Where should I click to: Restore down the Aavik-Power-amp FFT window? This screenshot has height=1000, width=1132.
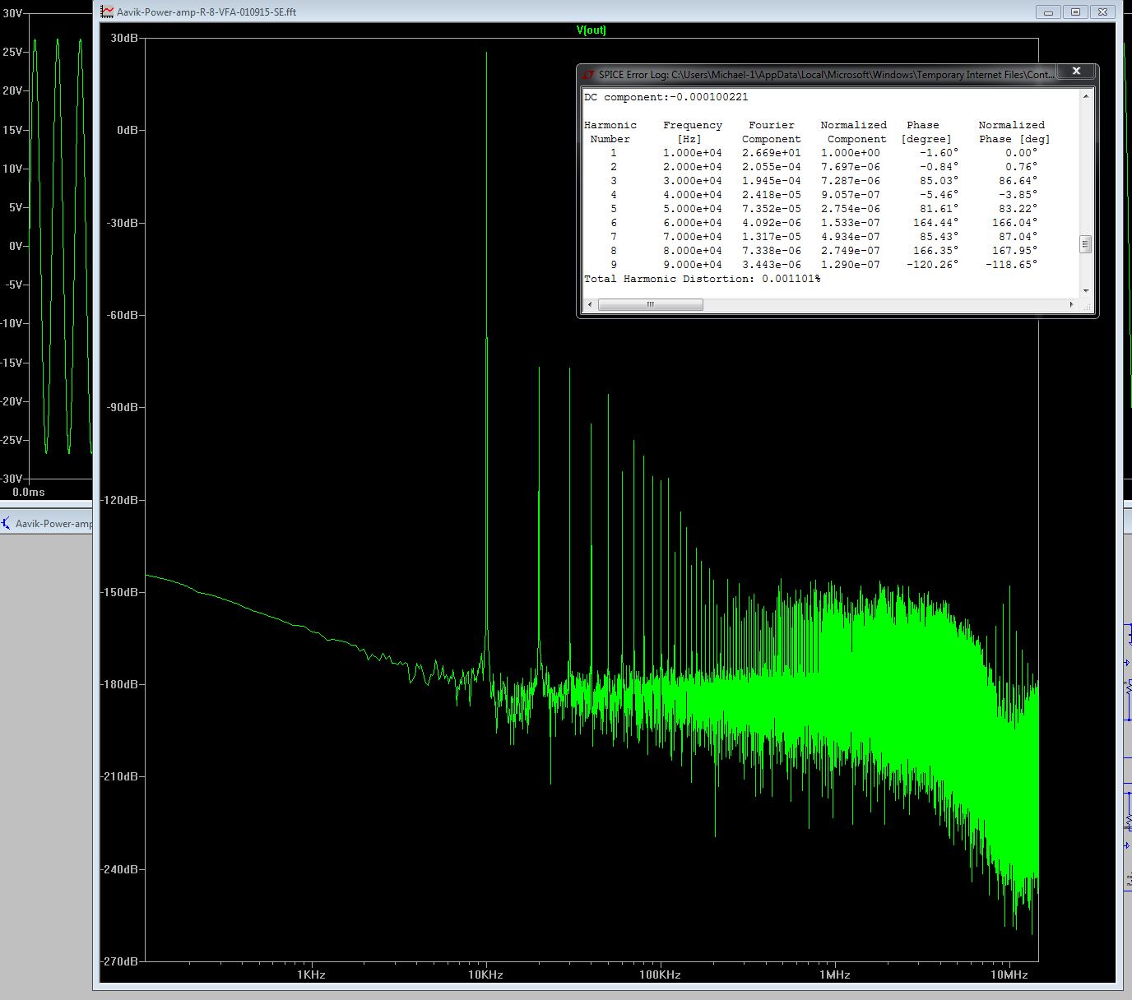1075,12
